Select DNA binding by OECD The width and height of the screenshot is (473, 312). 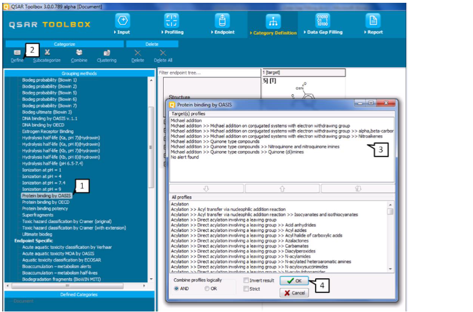pos(43,125)
